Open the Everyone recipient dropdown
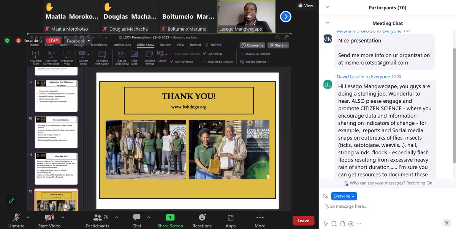 [344, 196]
